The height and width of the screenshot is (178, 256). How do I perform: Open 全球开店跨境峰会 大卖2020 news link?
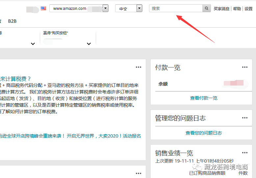[70, 136]
